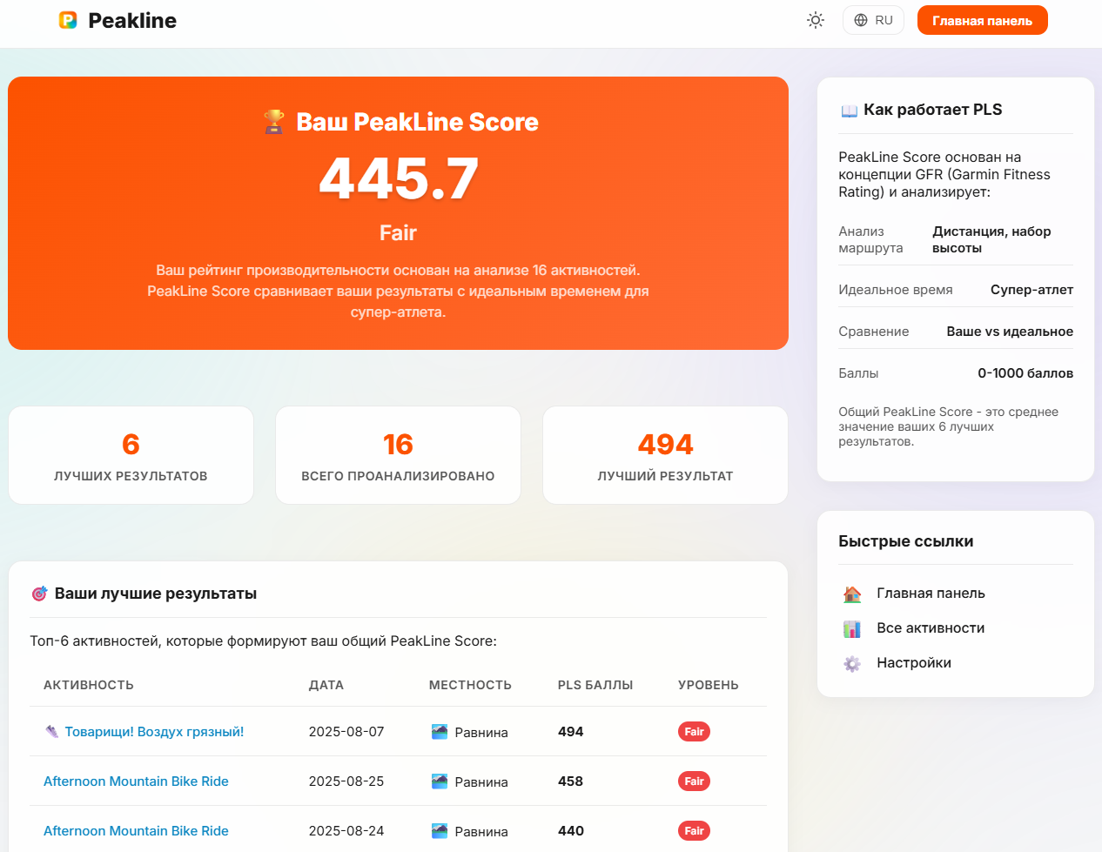
Task: Open Afternoon Mountain Bike Ride from 2025-08-24
Action: click(x=136, y=831)
